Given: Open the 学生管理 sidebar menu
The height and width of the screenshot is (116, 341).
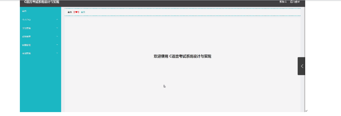Looking at the screenshot, I should point(26,28).
